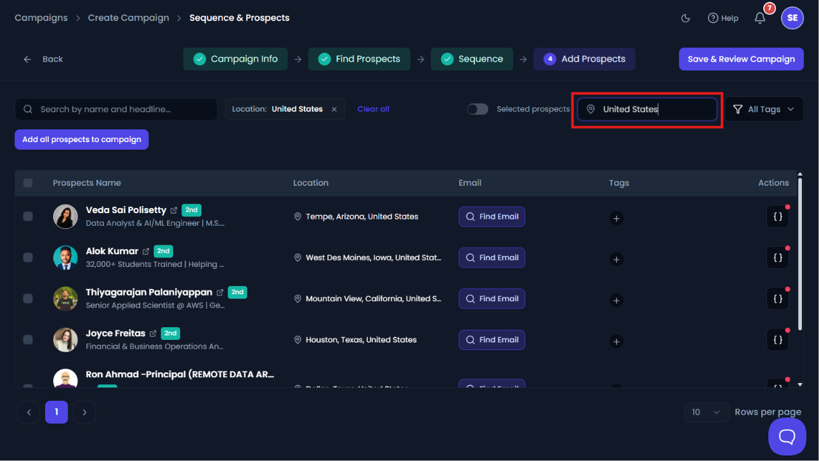Switch to the Sequence step
Viewport: 819px width, 461px height.
click(472, 59)
